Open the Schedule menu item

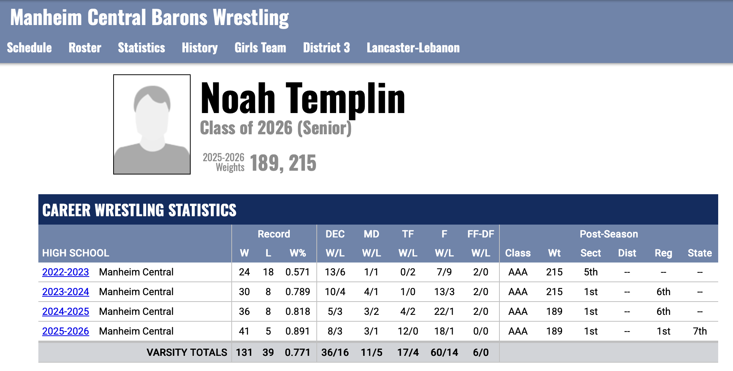(29, 48)
